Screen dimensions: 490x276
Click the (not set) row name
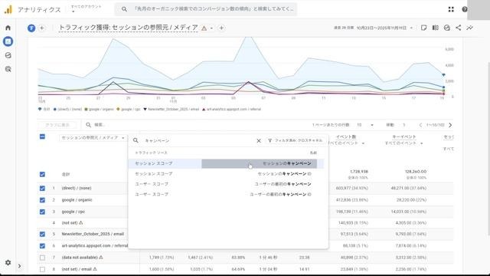tap(70, 223)
